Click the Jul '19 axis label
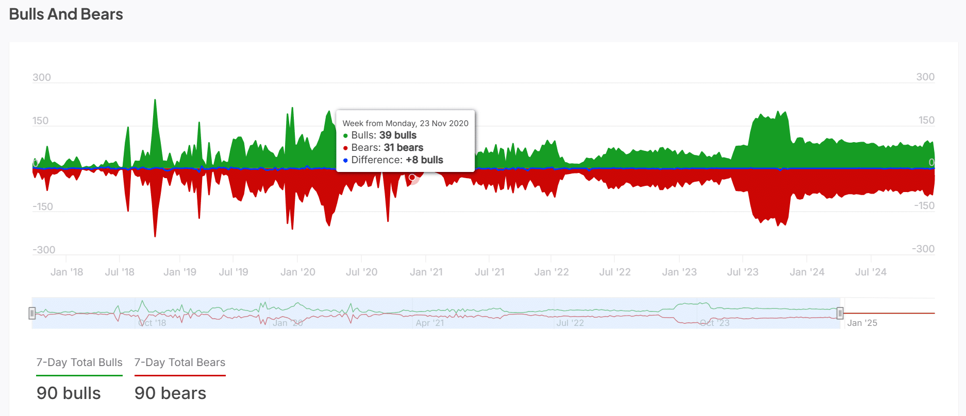Image resolution: width=966 pixels, height=416 pixels. [234, 272]
